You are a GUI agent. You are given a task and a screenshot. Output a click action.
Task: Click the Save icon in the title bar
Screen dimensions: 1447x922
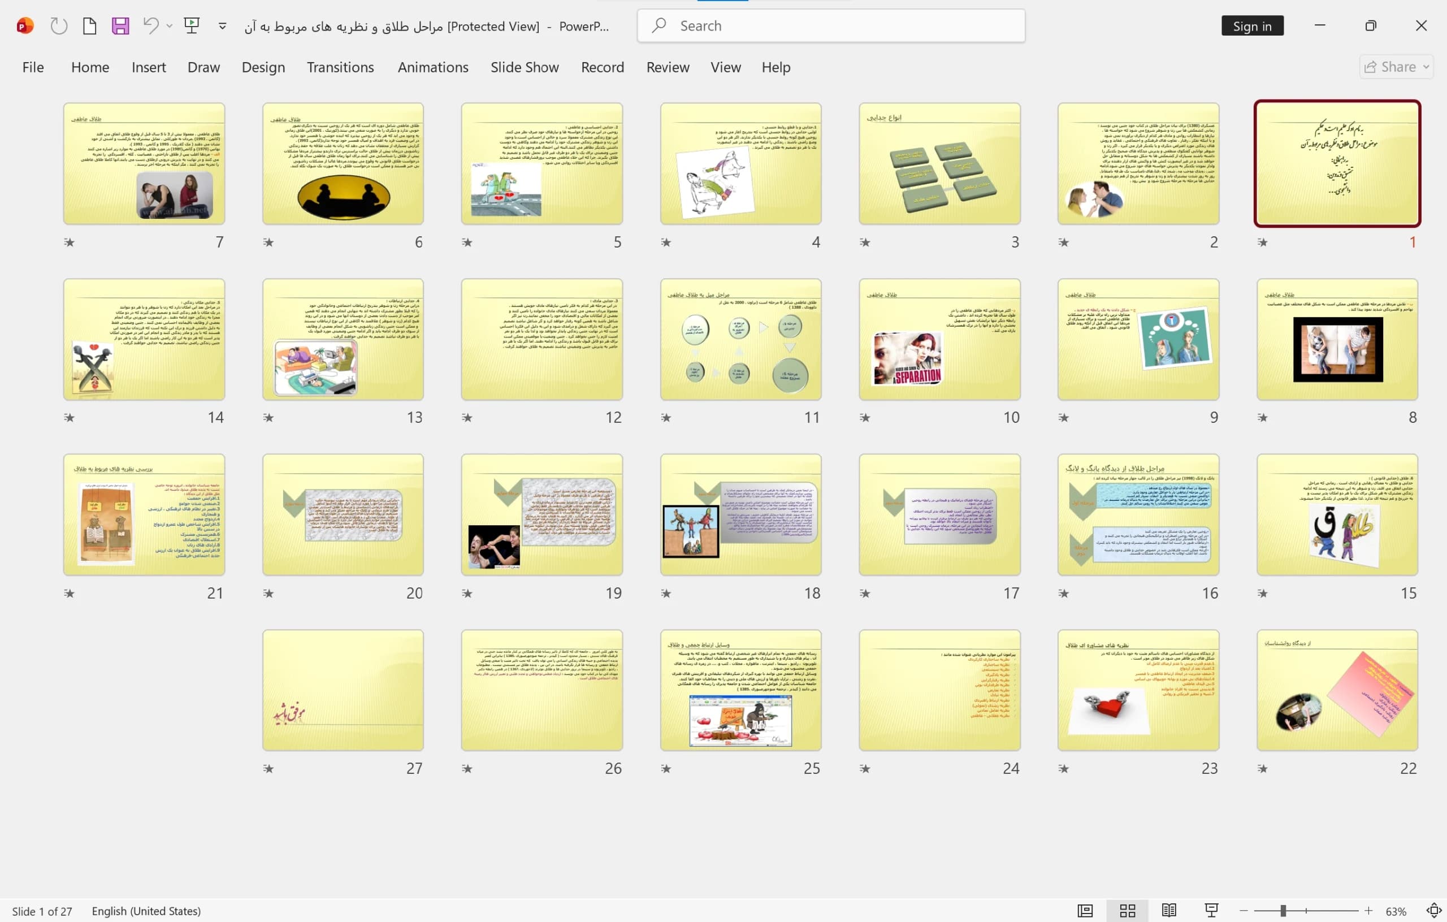[x=120, y=26]
